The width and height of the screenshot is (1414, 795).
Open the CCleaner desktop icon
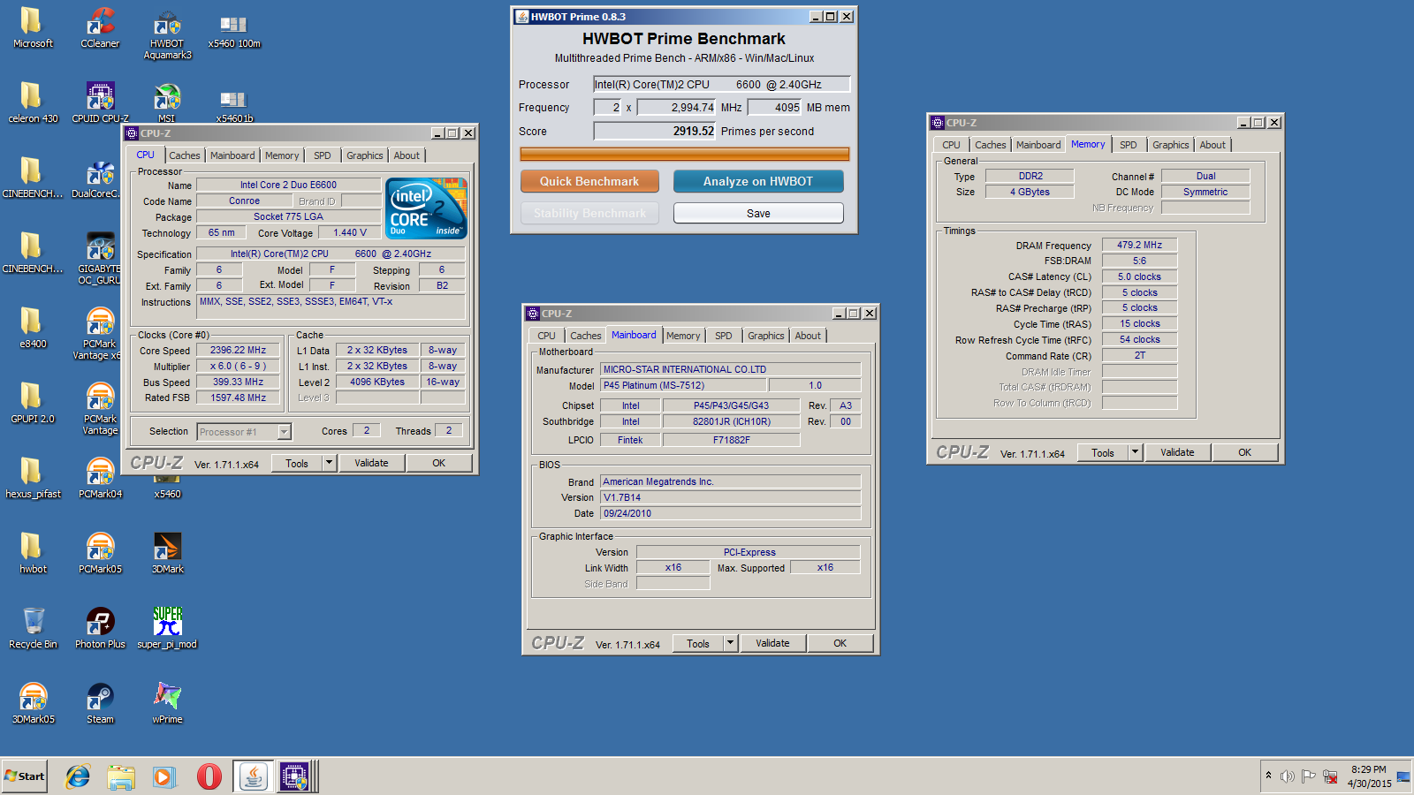click(x=100, y=27)
